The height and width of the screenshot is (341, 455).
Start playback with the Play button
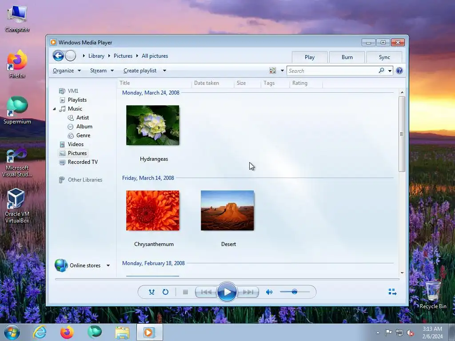tap(227, 292)
